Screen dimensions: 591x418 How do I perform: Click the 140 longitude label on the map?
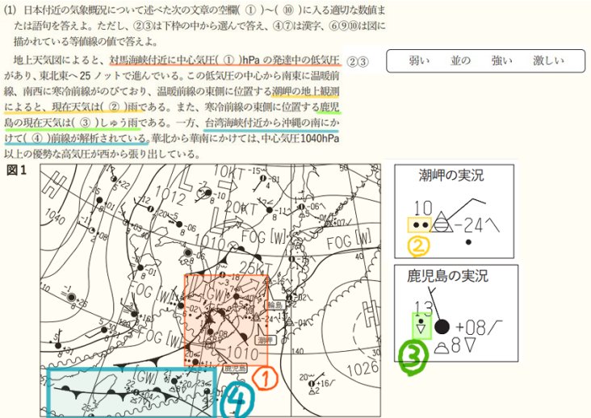tap(297, 351)
